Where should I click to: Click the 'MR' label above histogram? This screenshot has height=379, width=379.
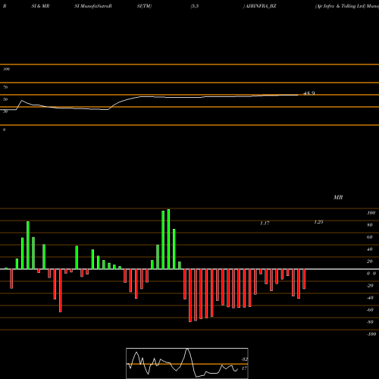[338, 197]
